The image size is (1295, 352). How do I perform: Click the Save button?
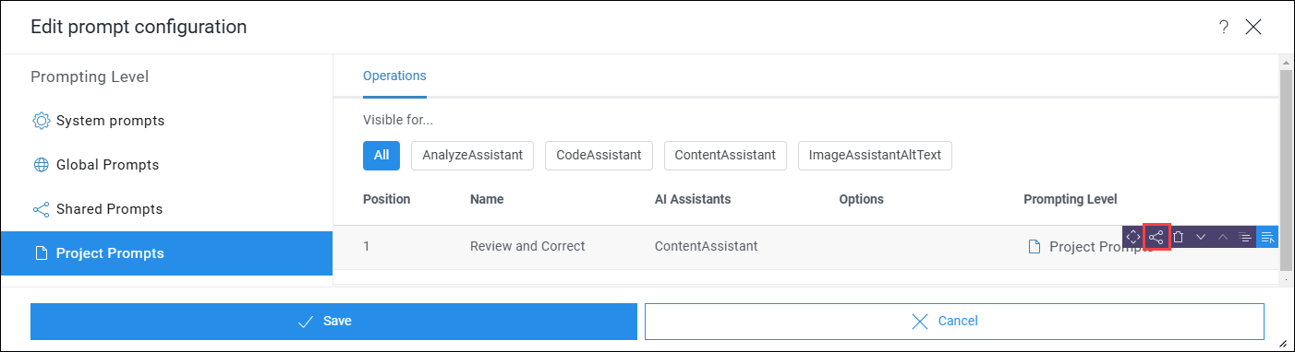pos(333,322)
